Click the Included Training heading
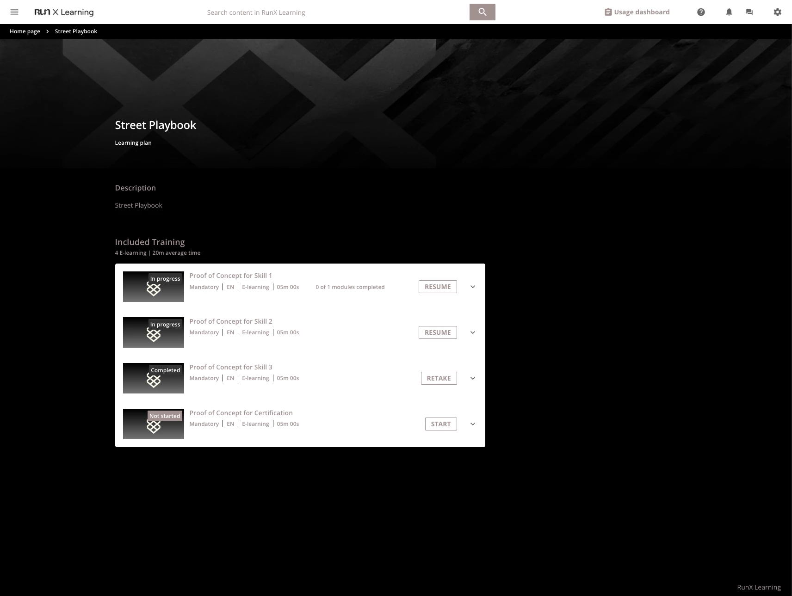The image size is (792, 596). pyautogui.click(x=150, y=242)
